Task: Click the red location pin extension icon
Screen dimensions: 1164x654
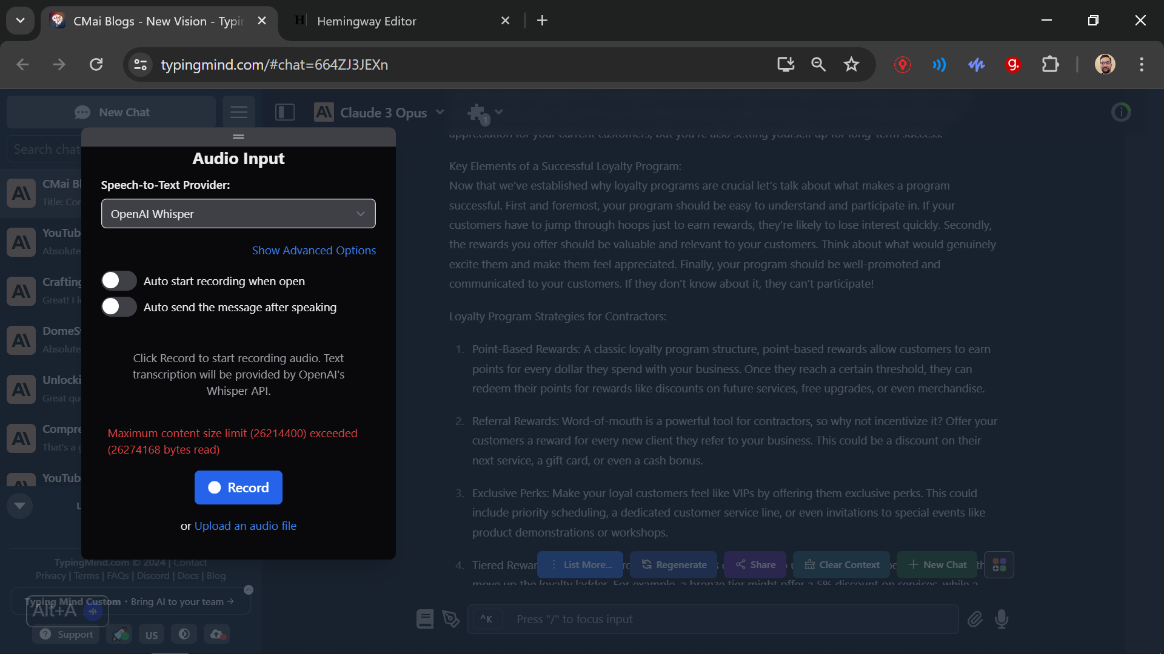Action: 903,64
